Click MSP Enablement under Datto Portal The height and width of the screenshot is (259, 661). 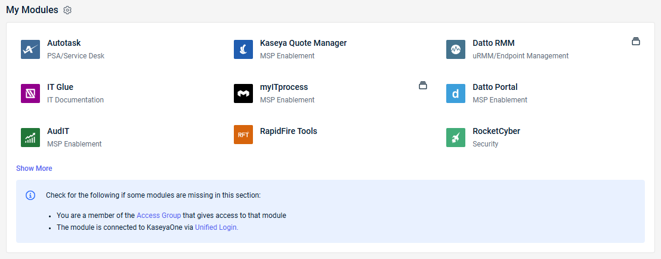(x=500, y=100)
